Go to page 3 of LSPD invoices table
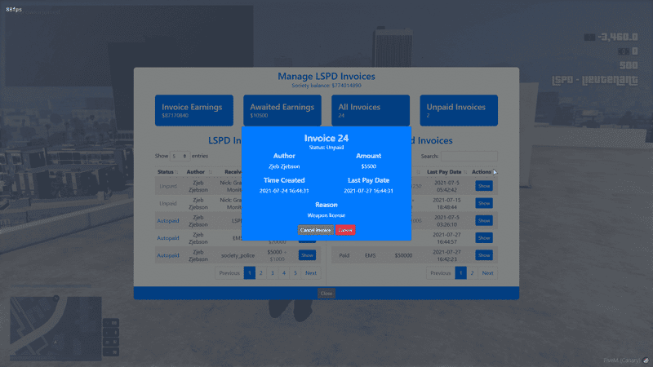The width and height of the screenshot is (653, 367). (x=273, y=273)
